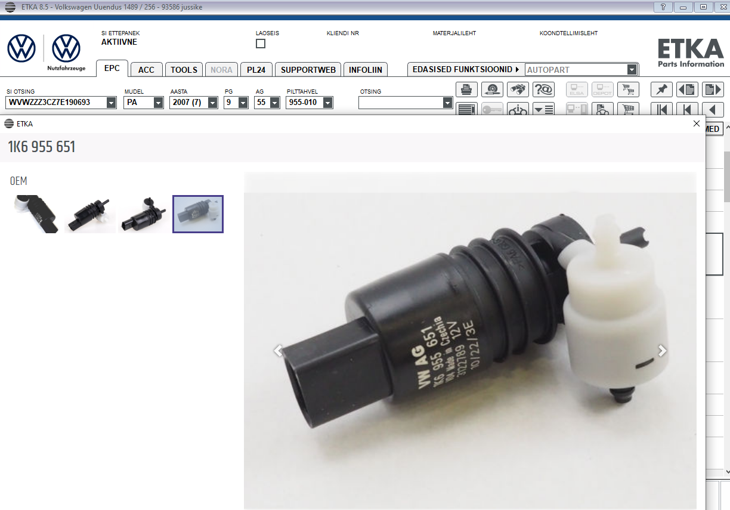Expand the AUTOPART functions dropdown

coord(632,70)
